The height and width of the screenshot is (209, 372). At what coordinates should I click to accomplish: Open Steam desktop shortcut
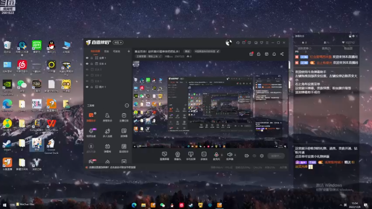pos(7,145)
